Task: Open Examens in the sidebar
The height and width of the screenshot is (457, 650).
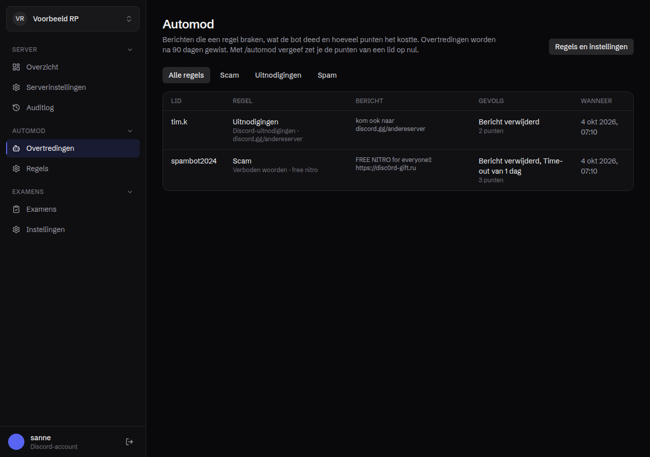Action: pos(73,209)
